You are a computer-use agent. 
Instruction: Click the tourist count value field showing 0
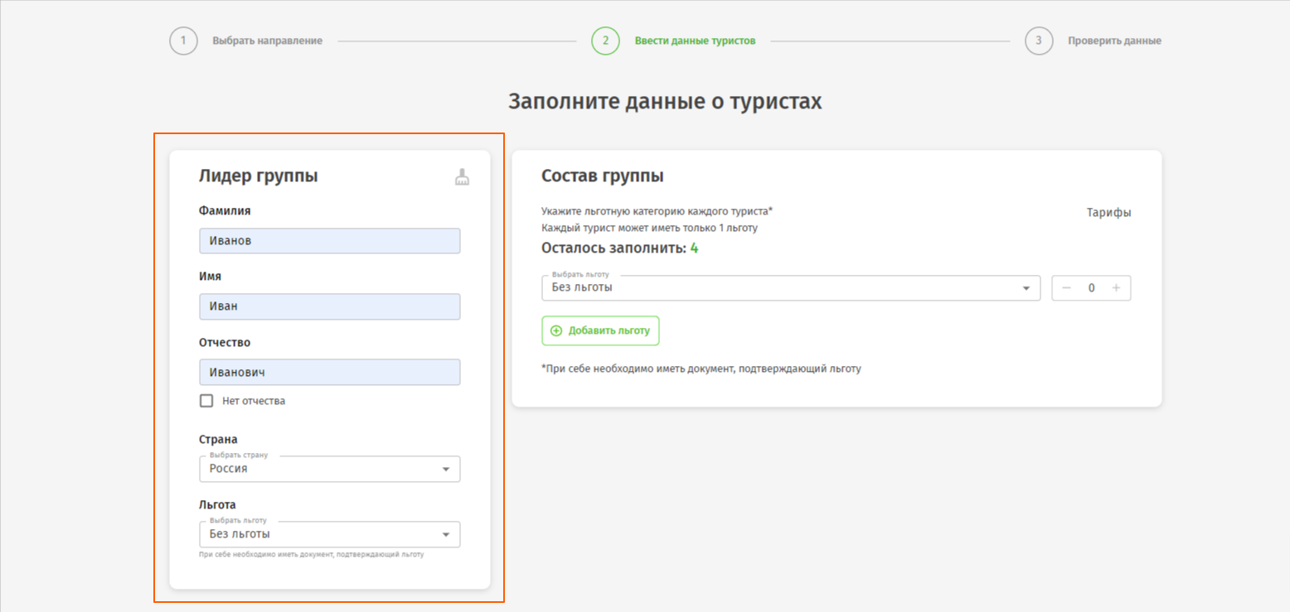1091,288
